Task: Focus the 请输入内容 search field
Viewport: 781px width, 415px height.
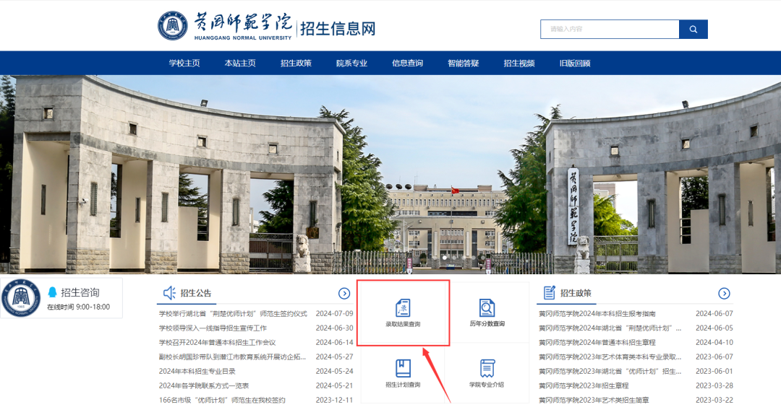Action: (x=610, y=30)
